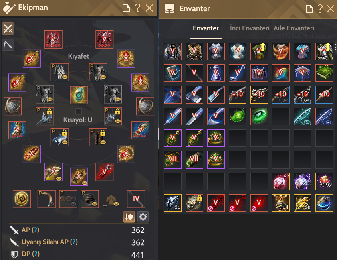
Task: Switch to the pickaxe life gear tab
Action: [8, 45]
